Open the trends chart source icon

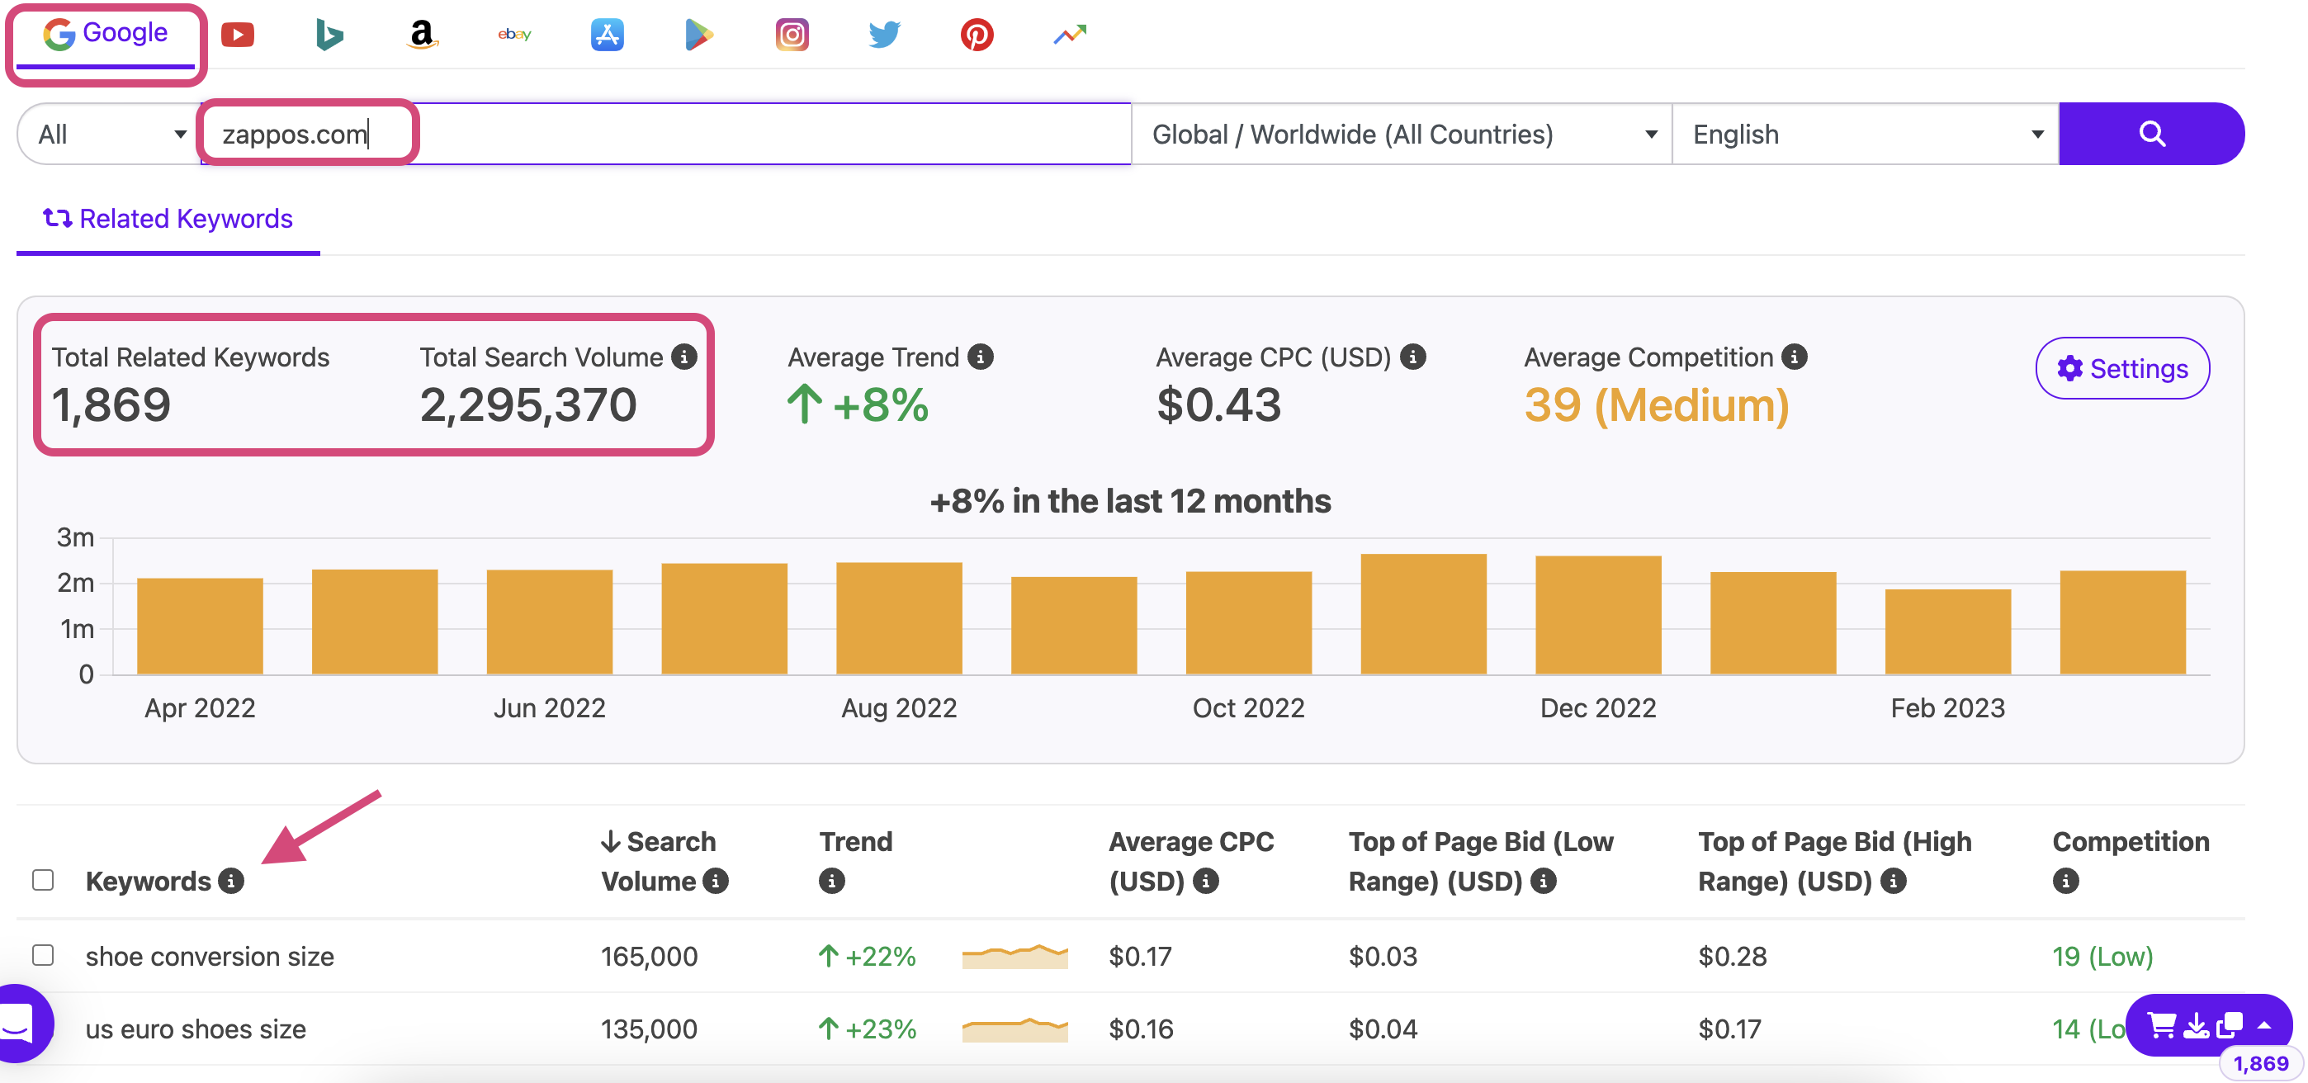point(1070,35)
